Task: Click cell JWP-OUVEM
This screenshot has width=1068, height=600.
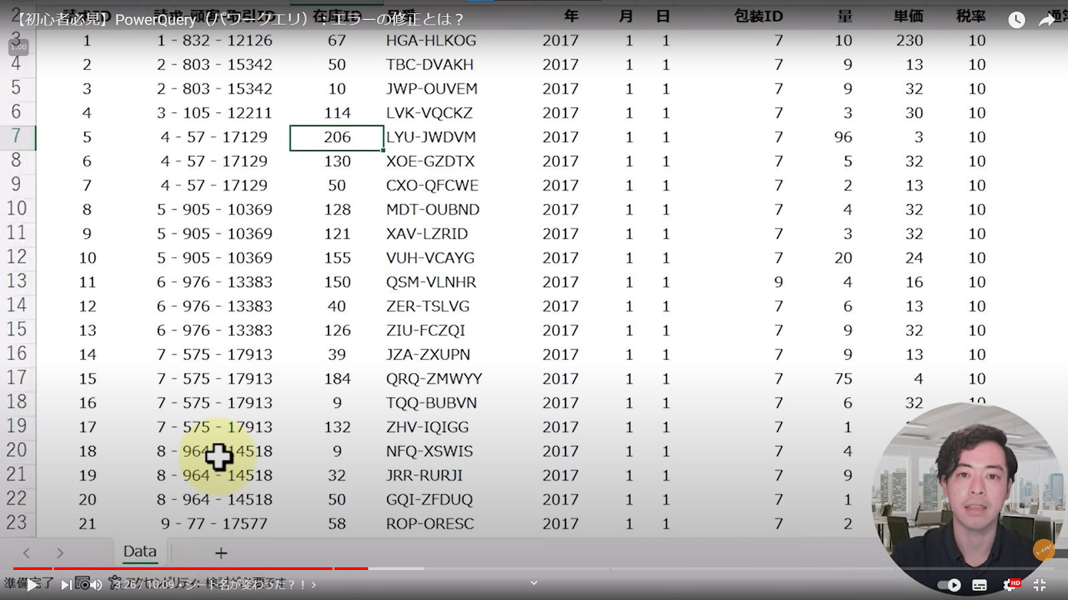Action: coord(432,89)
